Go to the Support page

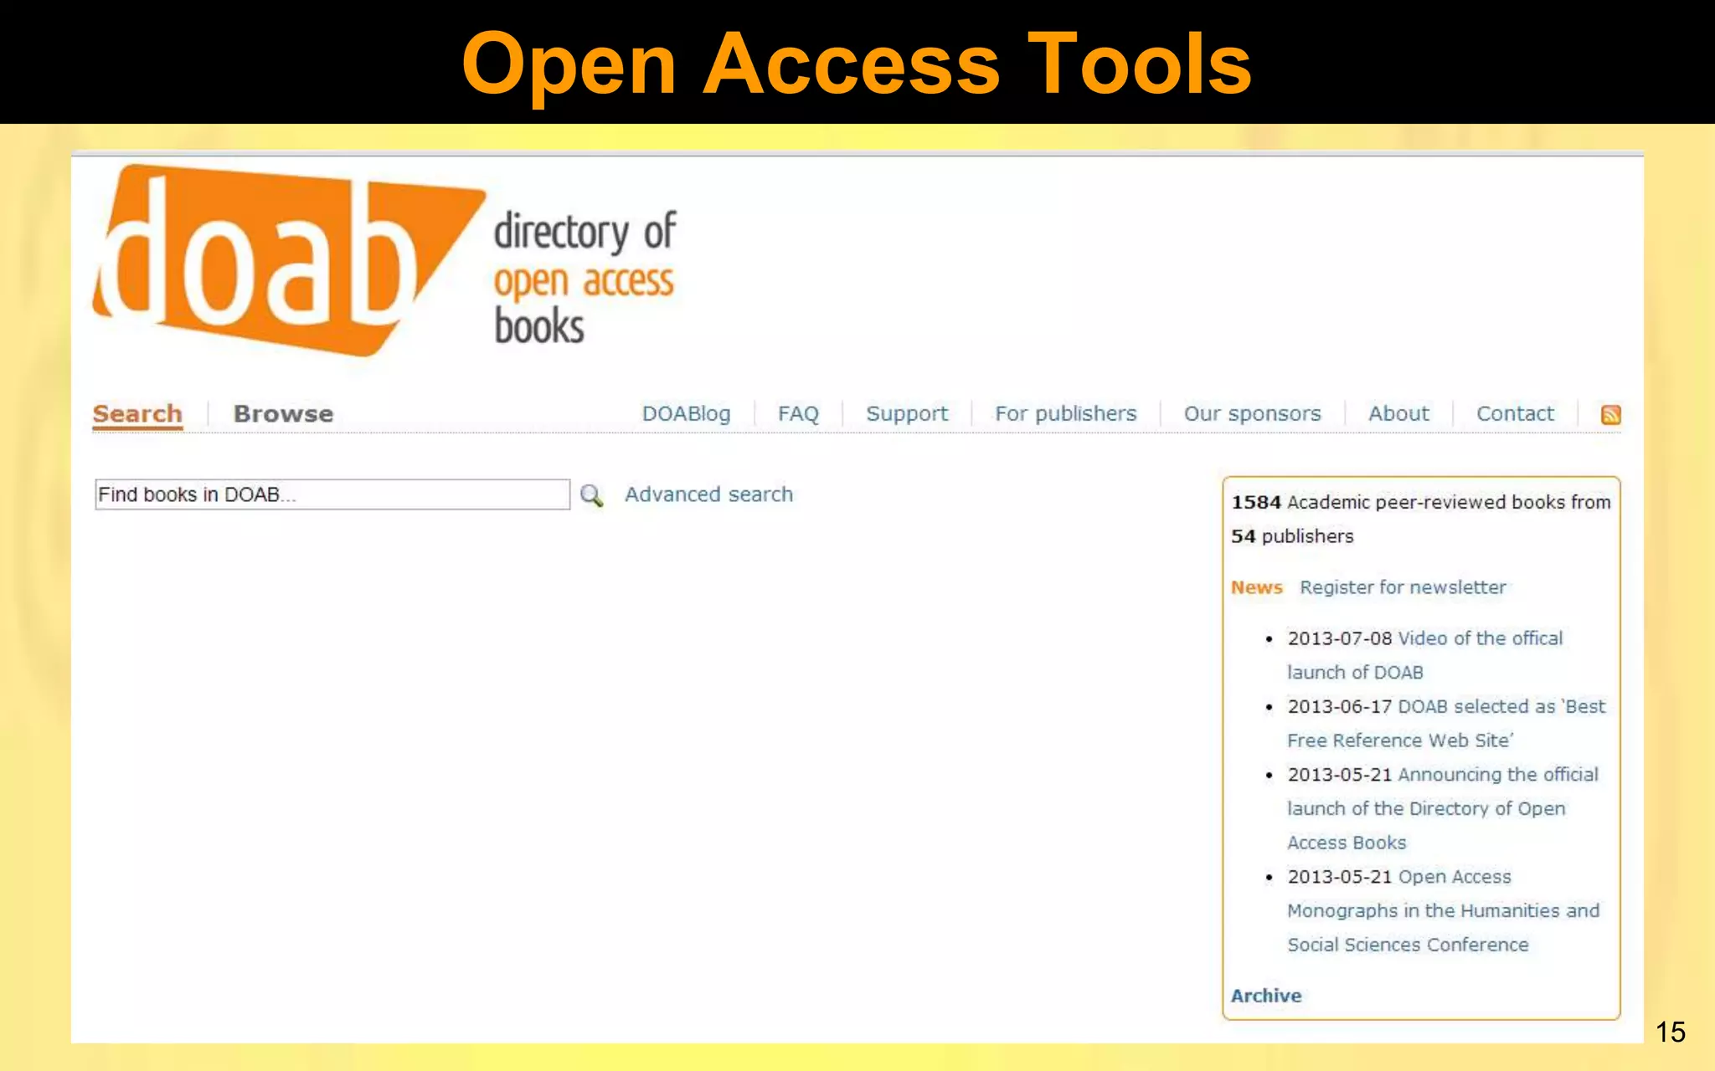907,414
